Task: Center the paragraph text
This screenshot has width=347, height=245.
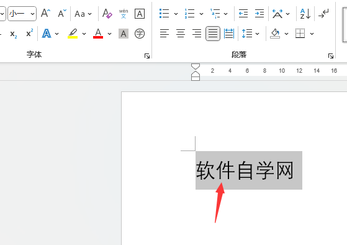Action: (x=181, y=34)
